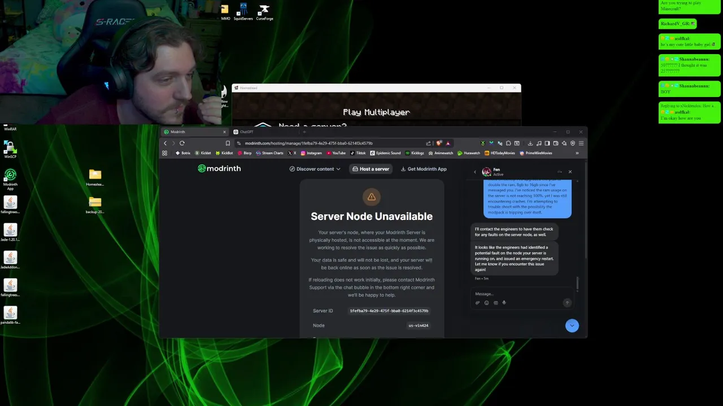Click the Brave shields icon in the address bar

(x=439, y=143)
